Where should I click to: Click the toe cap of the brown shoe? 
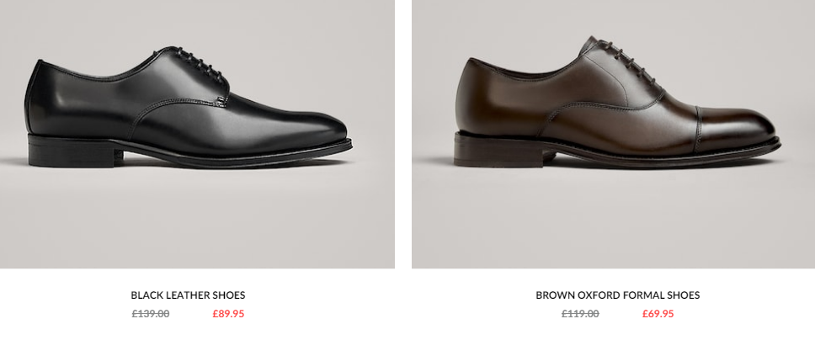coord(738,125)
